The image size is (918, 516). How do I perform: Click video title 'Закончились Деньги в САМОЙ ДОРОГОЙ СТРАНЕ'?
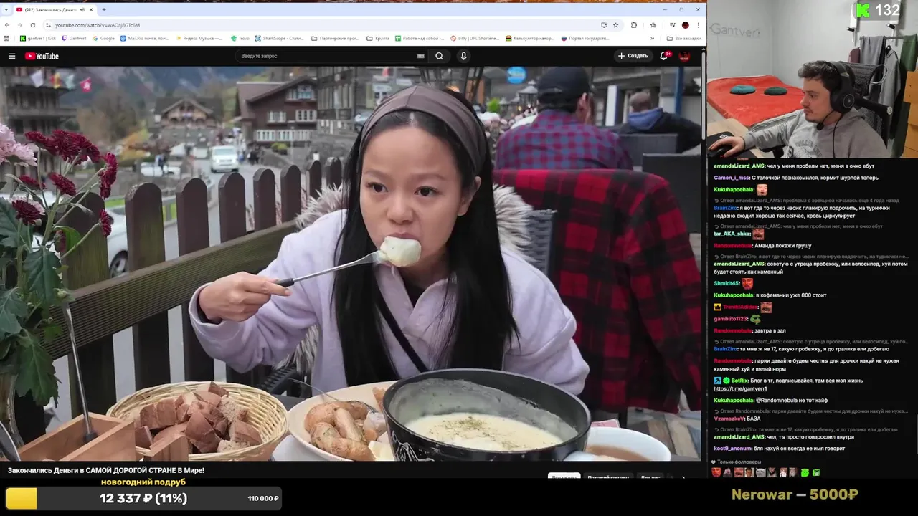pyautogui.click(x=106, y=470)
